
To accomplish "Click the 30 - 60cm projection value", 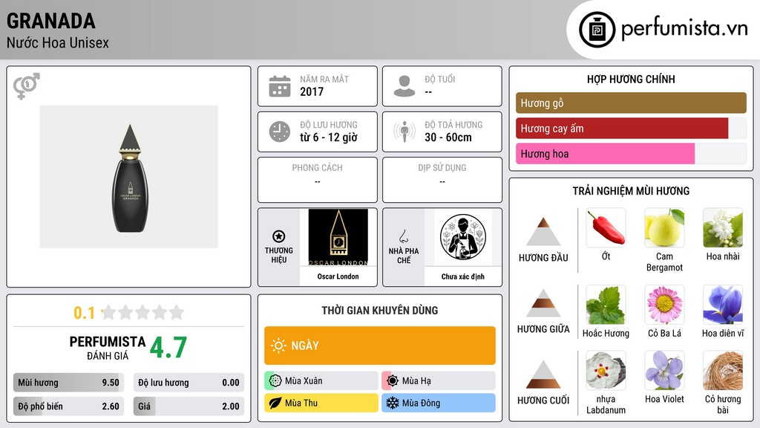I will [x=448, y=137].
